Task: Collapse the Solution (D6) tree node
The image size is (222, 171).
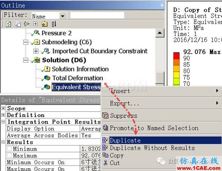Action: click(x=26, y=60)
